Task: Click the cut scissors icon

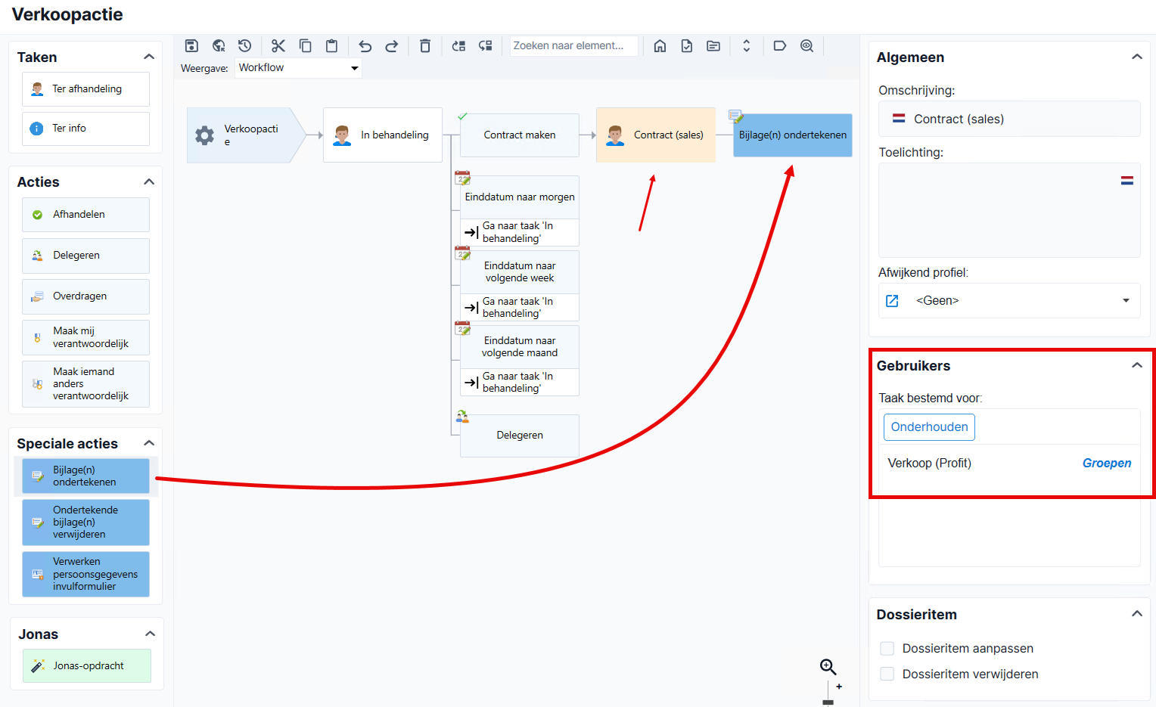Action: (x=278, y=46)
